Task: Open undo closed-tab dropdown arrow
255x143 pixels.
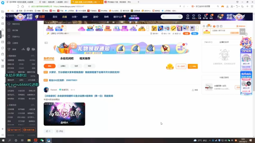Action: (240, 6)
